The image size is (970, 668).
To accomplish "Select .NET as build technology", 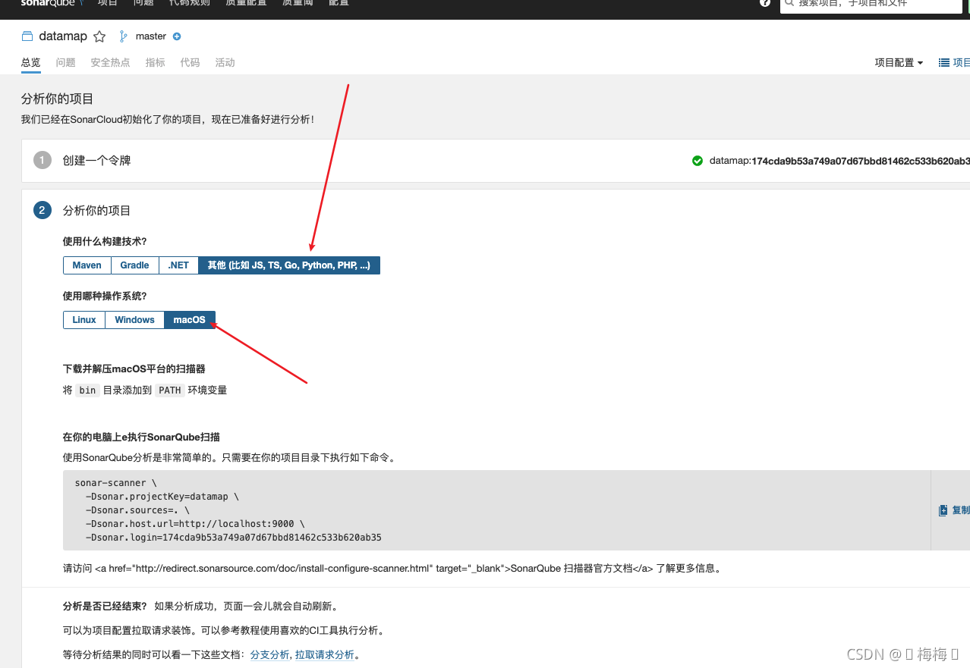I will [178, 265].
